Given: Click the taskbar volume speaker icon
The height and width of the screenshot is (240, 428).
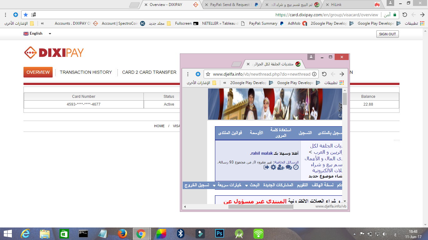Looking at the screenshot, I should coord(385,234).
